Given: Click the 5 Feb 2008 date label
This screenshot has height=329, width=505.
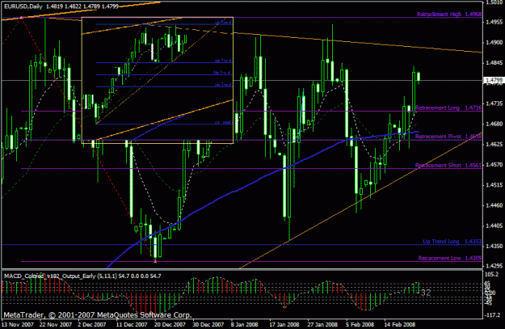Looking at the screenshot, I should [x=360, y=324].
